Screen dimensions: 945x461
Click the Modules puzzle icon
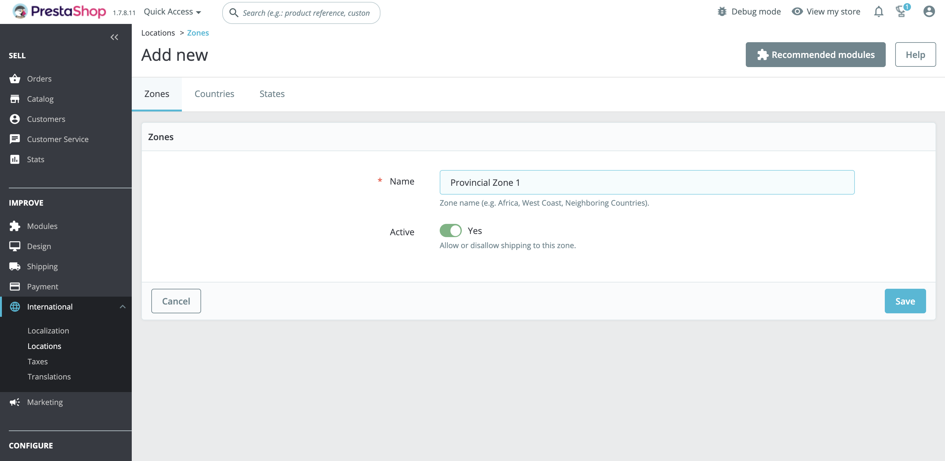tap(15, 226)
